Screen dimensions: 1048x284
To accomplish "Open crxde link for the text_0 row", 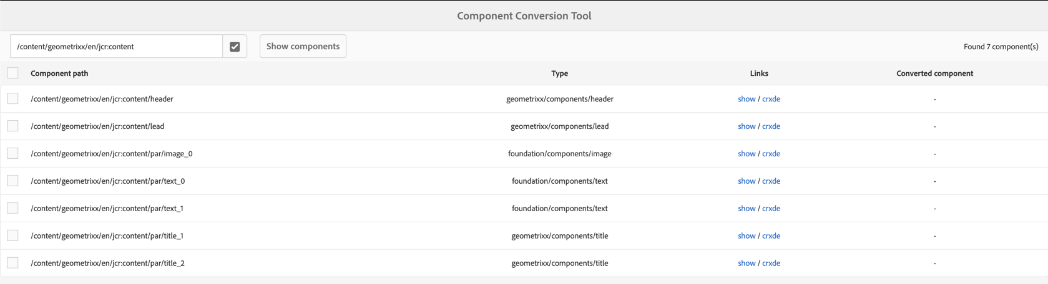I will pos(771,181).
